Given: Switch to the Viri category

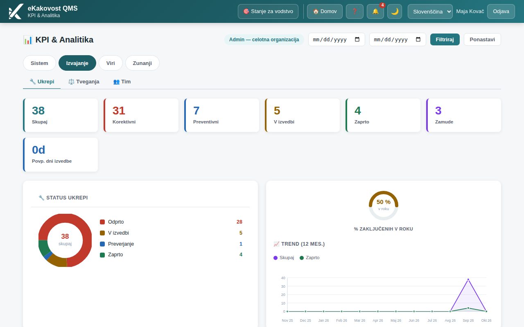Looking at the screenshot, I should click(x=111, y=63).
